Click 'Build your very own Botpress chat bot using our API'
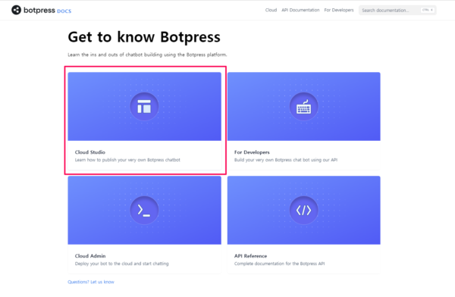 (x=286, y=160)
